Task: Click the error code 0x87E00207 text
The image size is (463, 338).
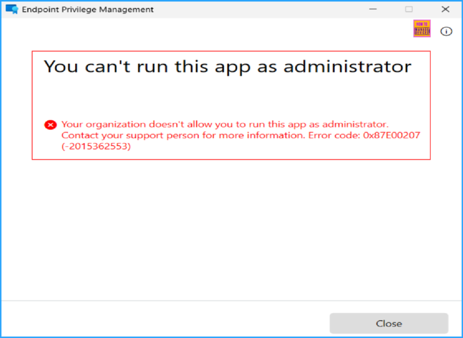Action: pos(392,135)
